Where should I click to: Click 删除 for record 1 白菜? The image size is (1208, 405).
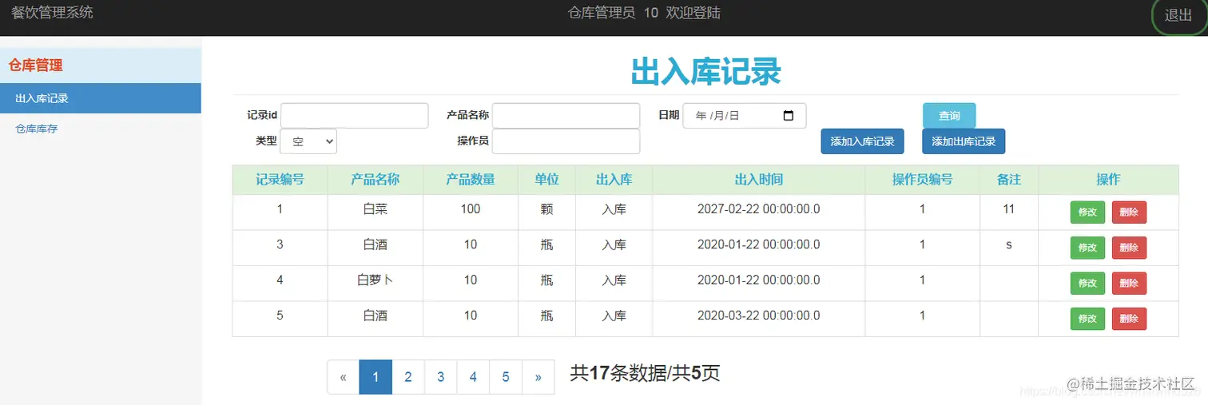click(x=1129, y=212)
